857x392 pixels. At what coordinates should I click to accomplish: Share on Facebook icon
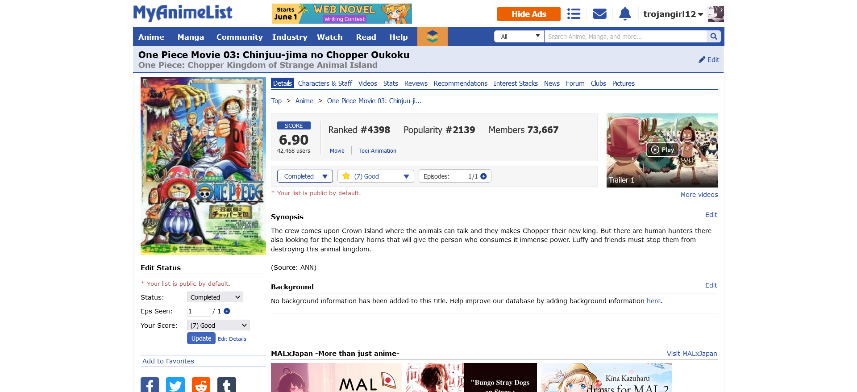[x=150, y=385]
